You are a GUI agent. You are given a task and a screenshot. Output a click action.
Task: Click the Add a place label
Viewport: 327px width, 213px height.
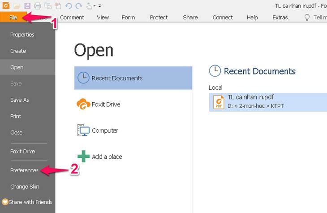(107, 156)
